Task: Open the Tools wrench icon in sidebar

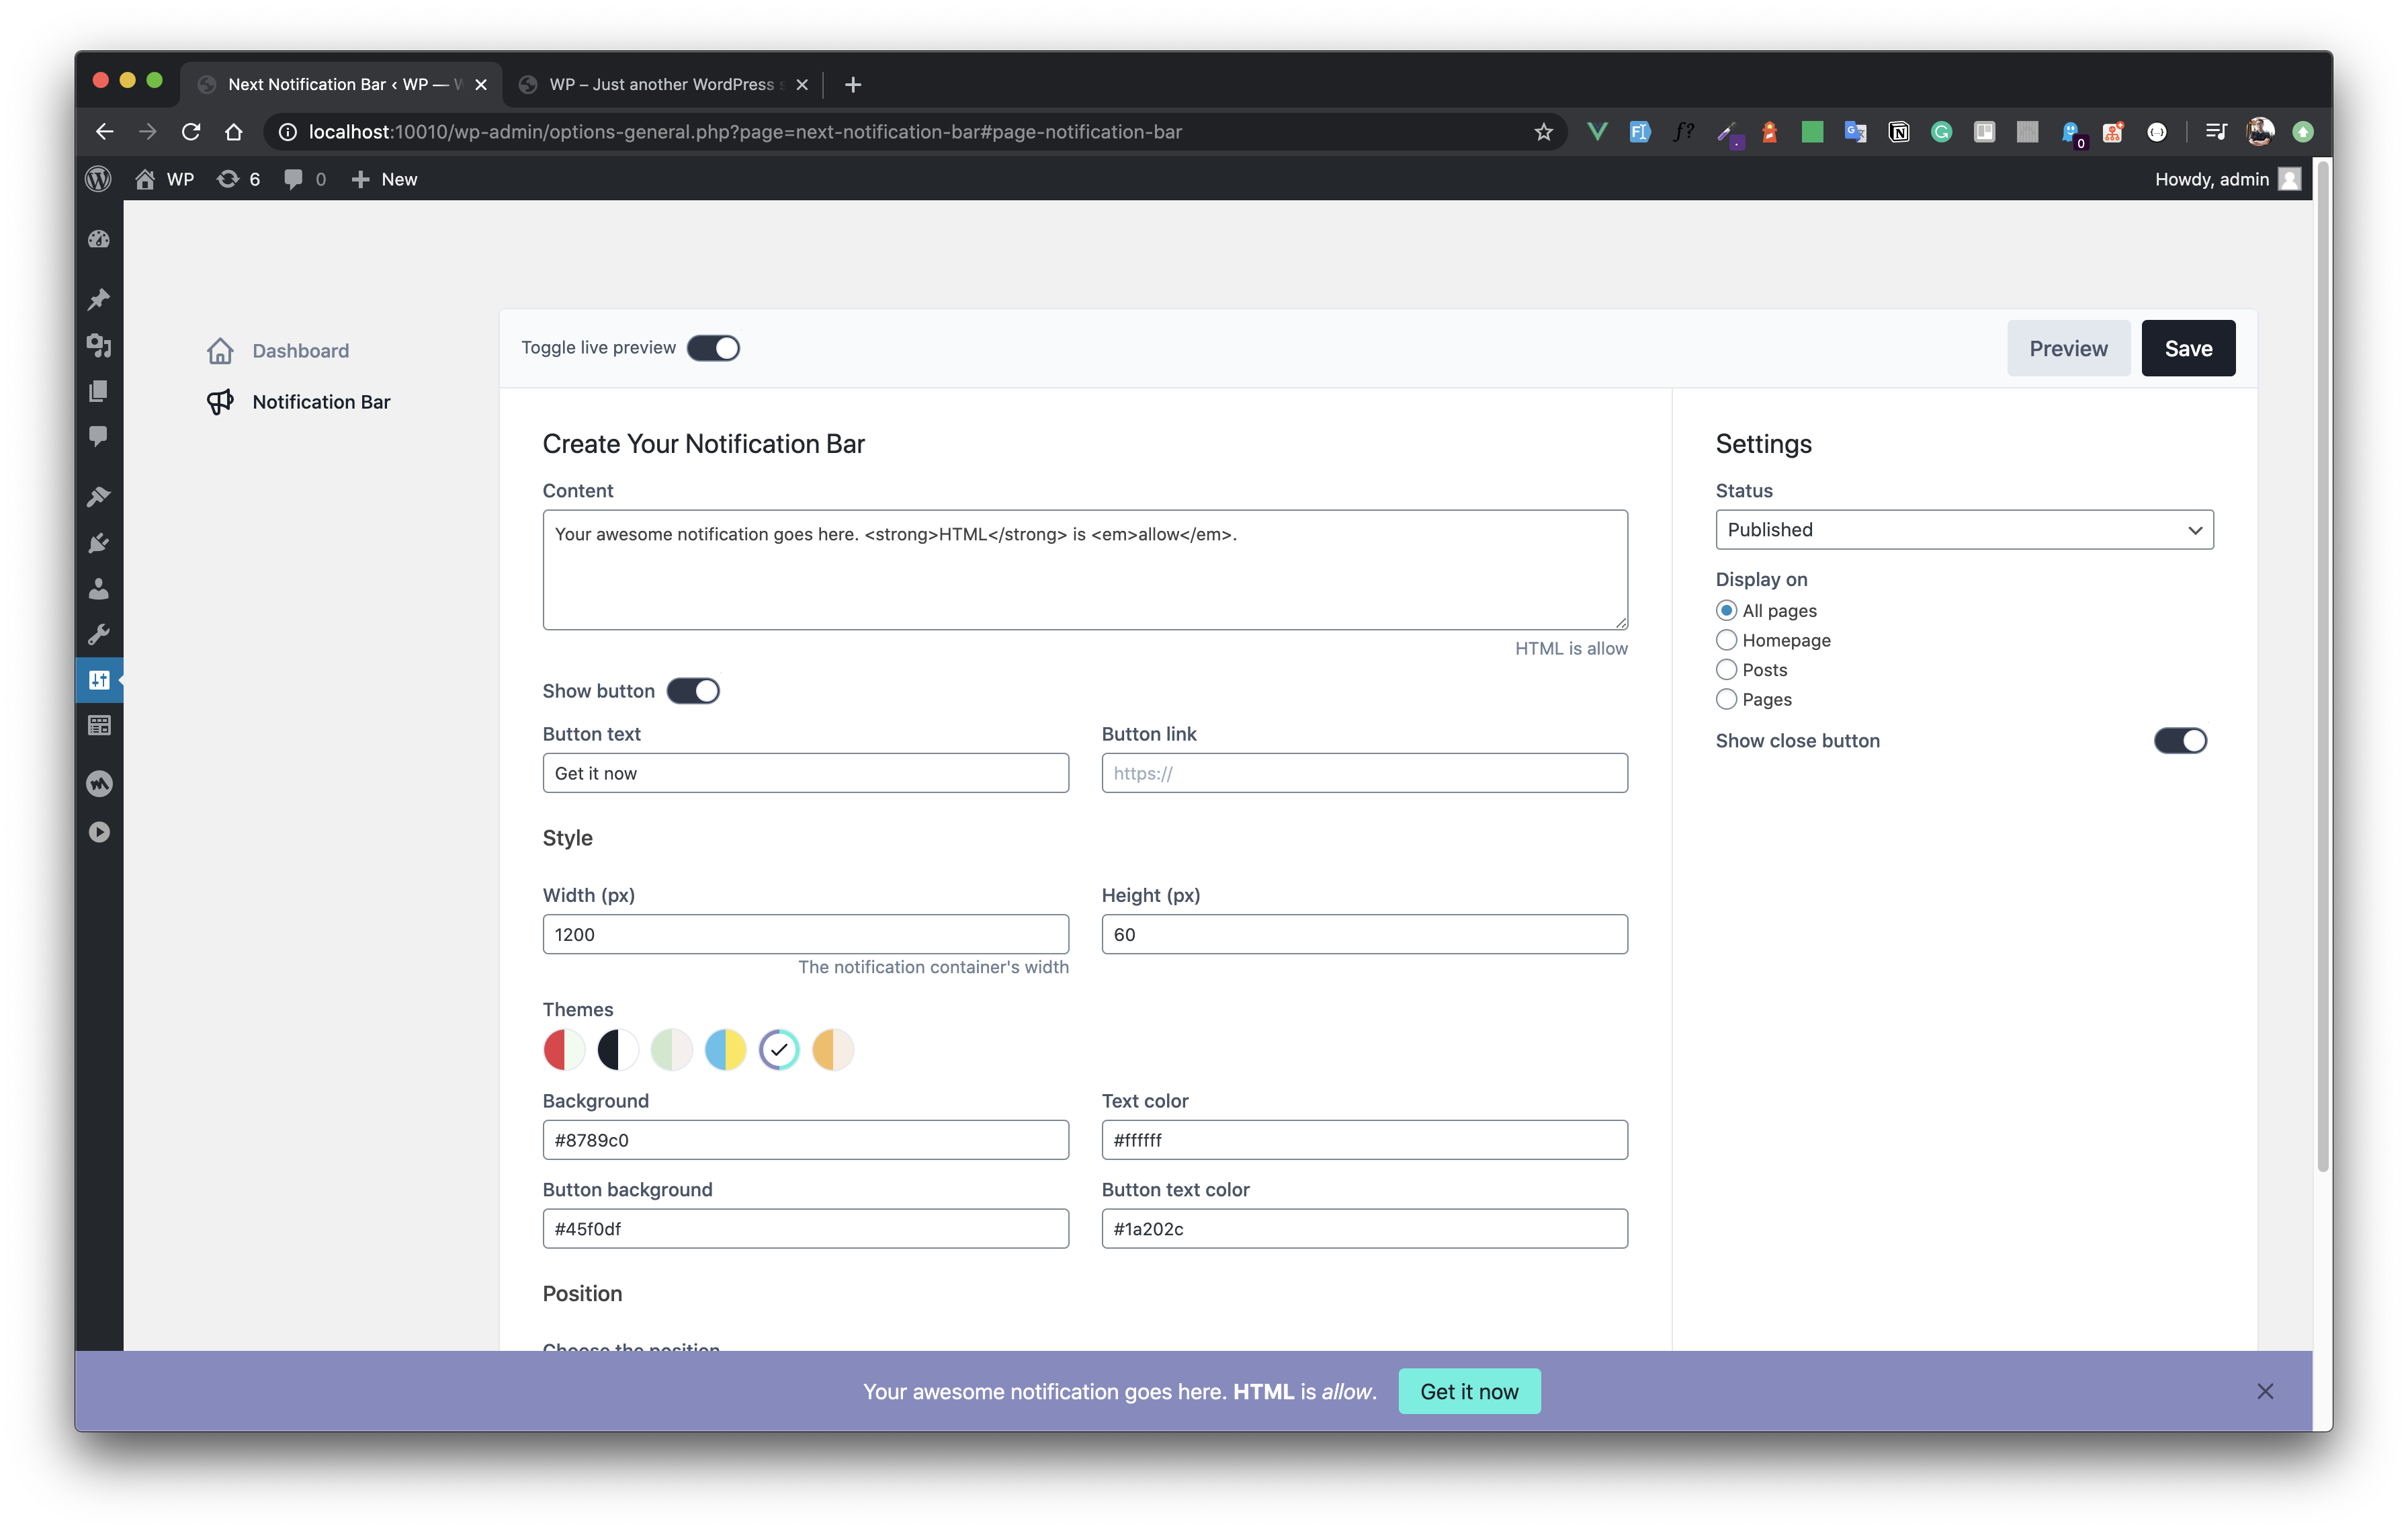Action: point(98,635)
